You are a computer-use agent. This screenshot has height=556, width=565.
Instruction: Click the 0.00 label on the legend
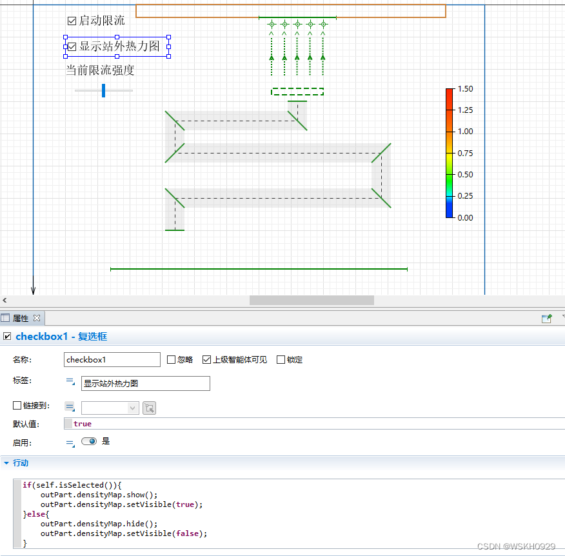click(465, 217)
